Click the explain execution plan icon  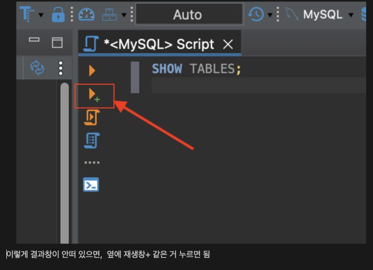point(92,141)
